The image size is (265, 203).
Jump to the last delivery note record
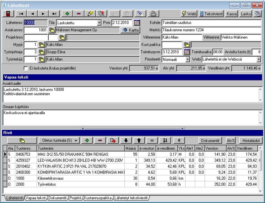coord(54,14)
